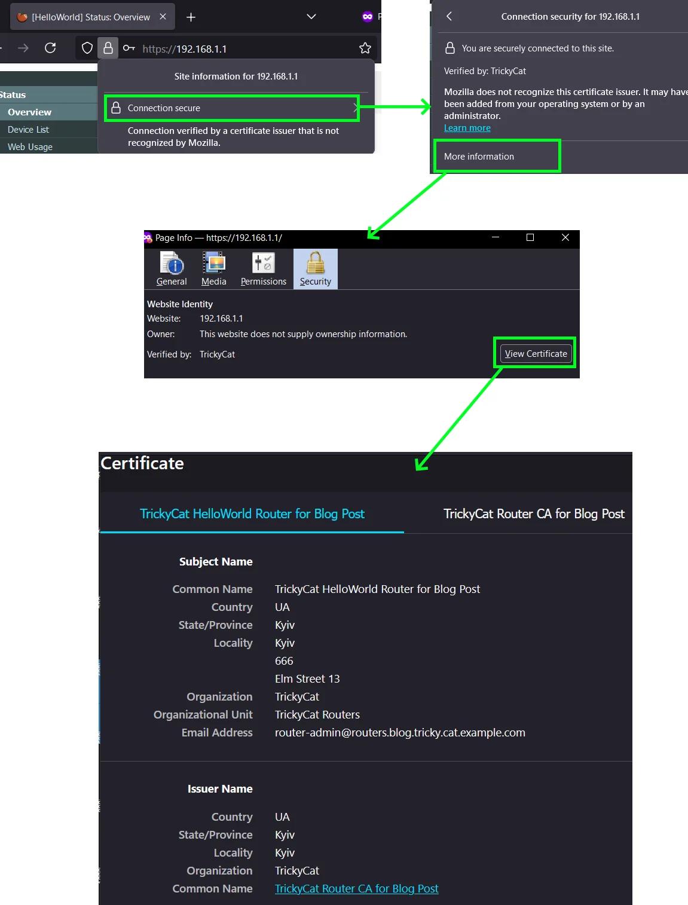Image resolution: width=688 pixels, height=905 pixels.
Task: Minimize the Page Info window
Action: coord(496,237)
